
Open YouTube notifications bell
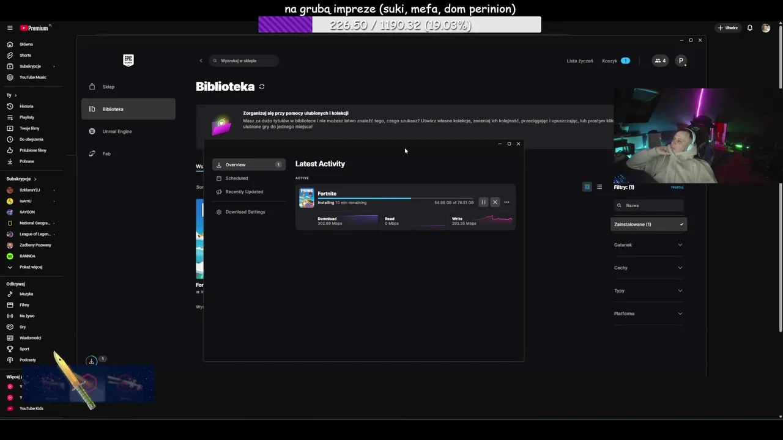click(750, 28)
